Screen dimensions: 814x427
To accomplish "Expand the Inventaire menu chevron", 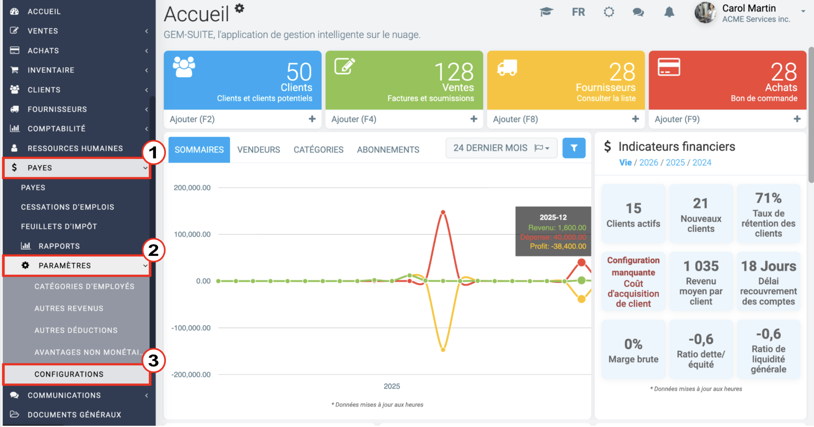I will tap(147, 70).
